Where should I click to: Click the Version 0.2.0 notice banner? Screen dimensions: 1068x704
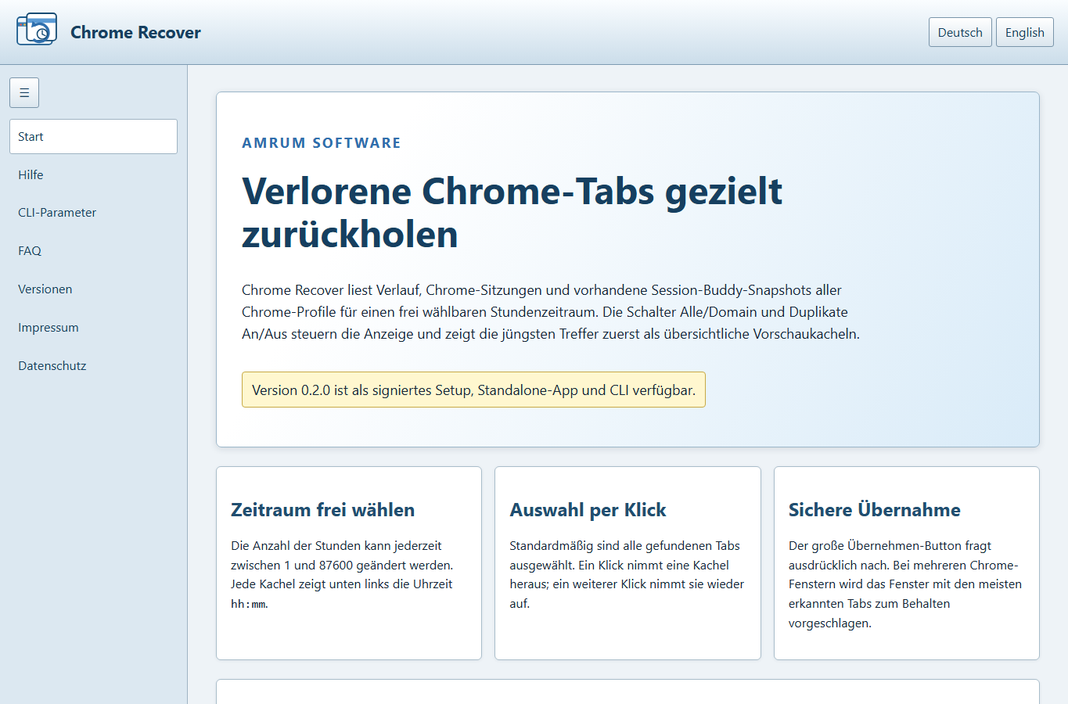pos(473,390)
